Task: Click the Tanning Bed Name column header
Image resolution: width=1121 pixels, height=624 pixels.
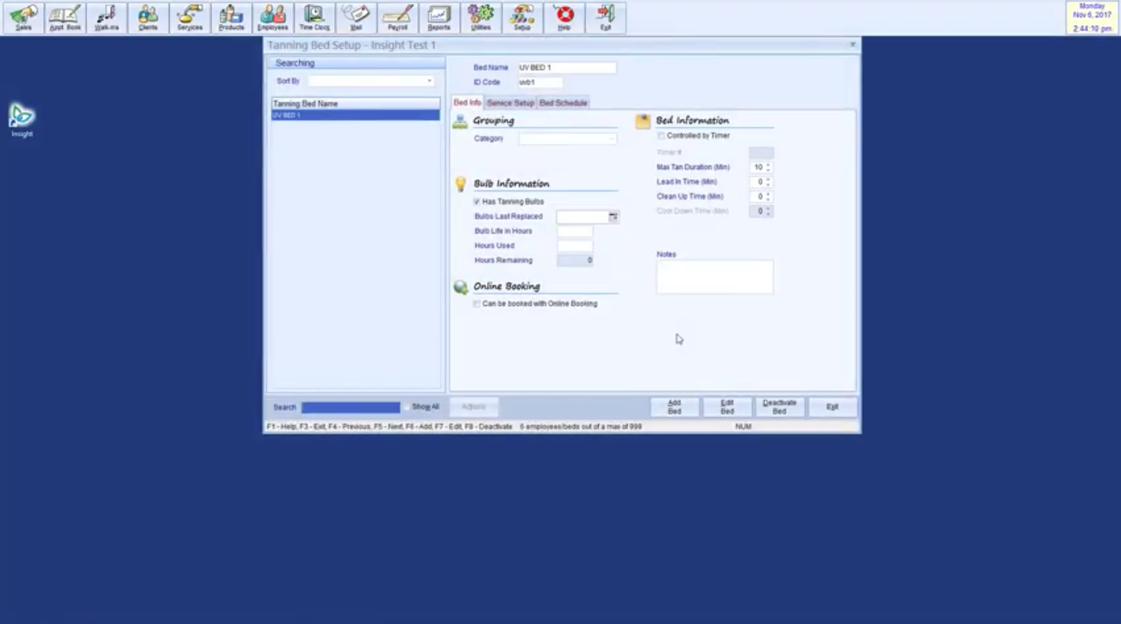Action: click(x=356, y=103)
